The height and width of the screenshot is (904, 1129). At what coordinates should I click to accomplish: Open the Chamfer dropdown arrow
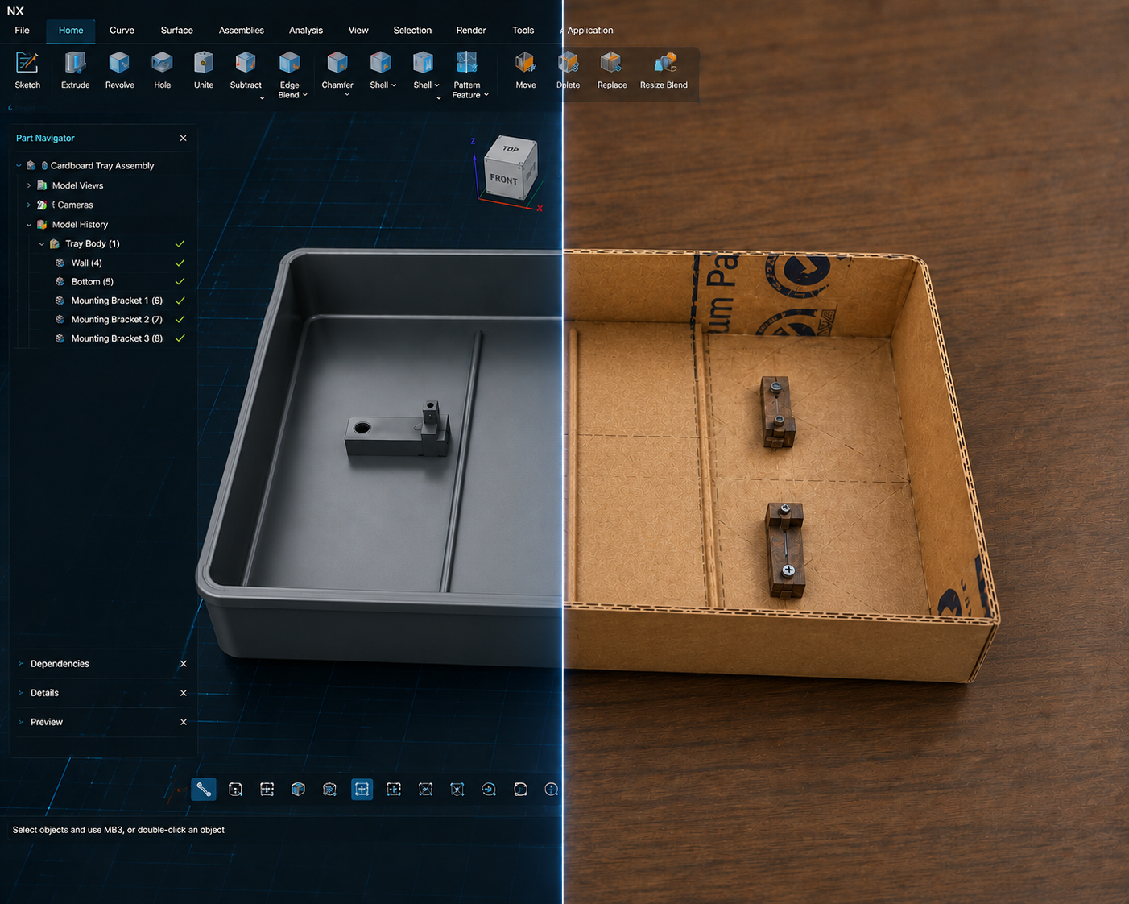click(347, 95)
